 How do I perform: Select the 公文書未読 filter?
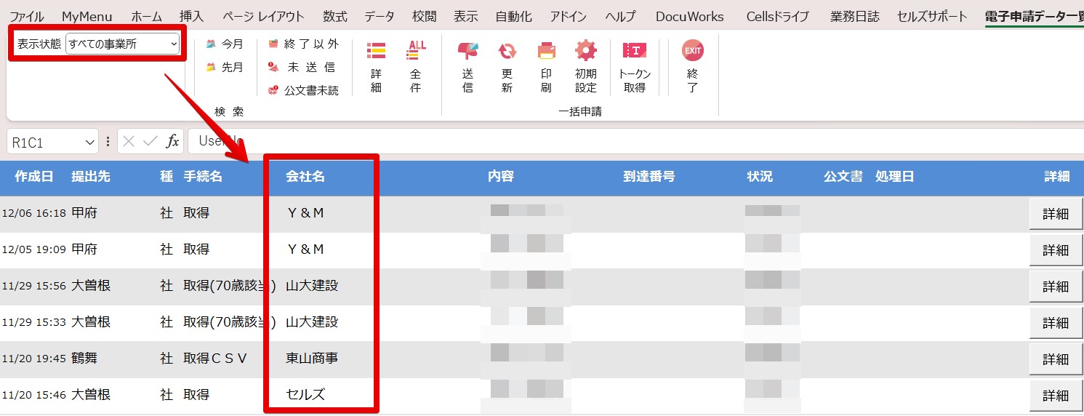(x=303, y=90)
